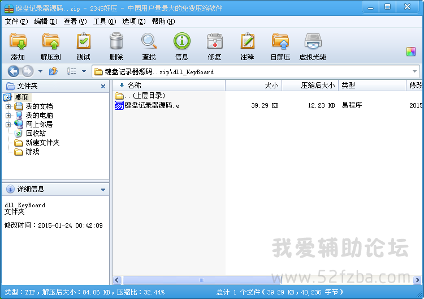Click the 文件夹 panel header title

click(x=27, y=86)
